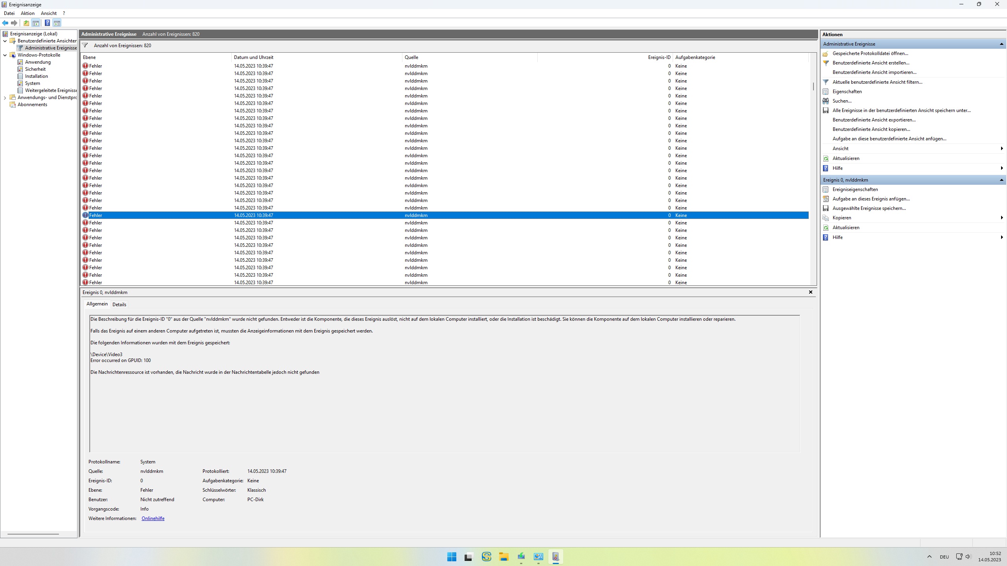Open the Onlinehilfe link

pos(153,518)
